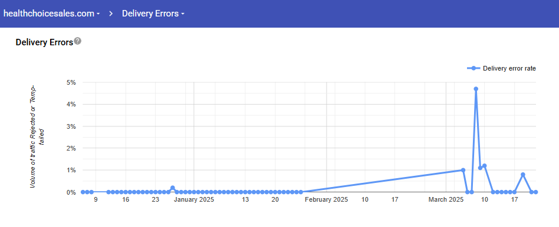The height and width of the screenshot is (227, 559).
Task: Open the healthchoicesales.com domain dropdown
Action: click(52, 14)
